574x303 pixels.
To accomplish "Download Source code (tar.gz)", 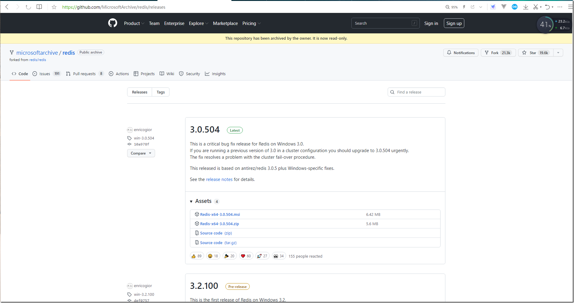I will 218,243.
